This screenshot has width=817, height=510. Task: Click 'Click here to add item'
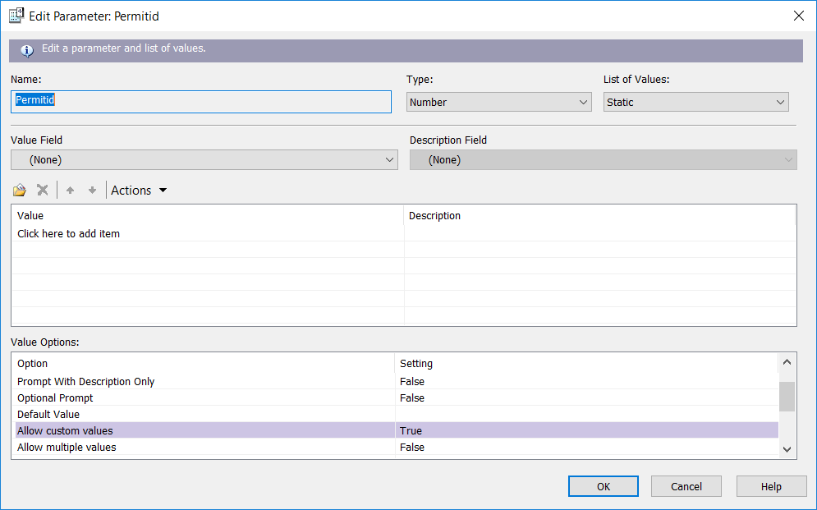point(68,234)
